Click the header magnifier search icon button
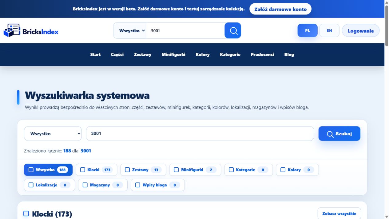389x219 pixels. (x=233, y=30)
